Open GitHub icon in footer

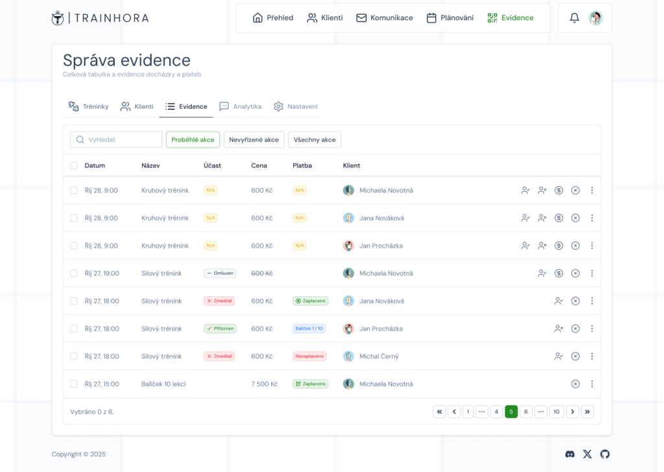(605, 454)
